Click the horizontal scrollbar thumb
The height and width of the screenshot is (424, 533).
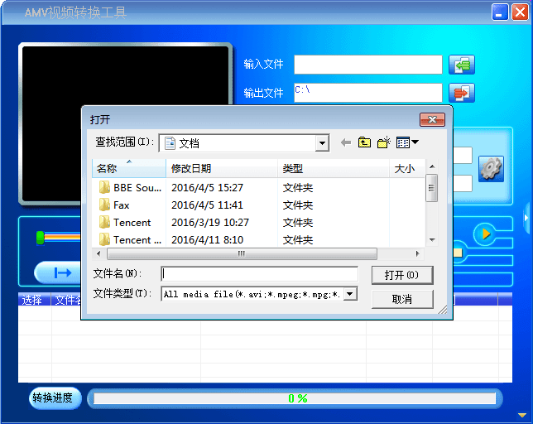point(242,253)
